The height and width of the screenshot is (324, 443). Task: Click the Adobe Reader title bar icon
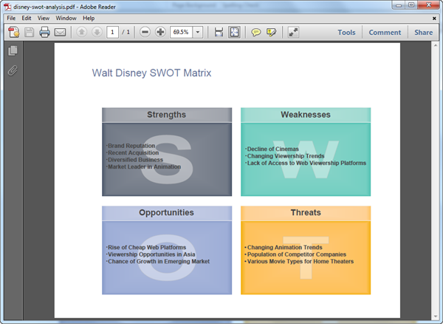(x=7, y=7)
